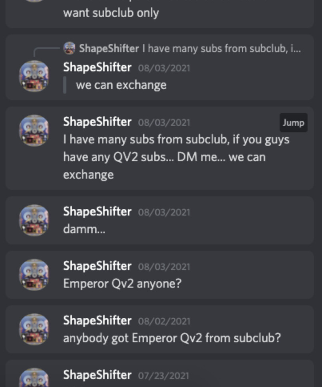
Task: Open the avatar next to the "I have many subs" message
Action: click(34, 131)
